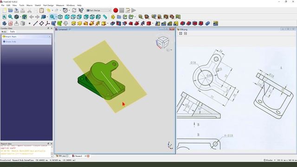Click the Create Body blue icon
Screen dimensions: 297x167
tap(4, 24)
